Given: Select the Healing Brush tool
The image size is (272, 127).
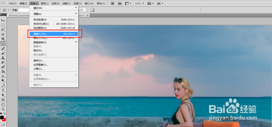Looking at the screenshot, I should (x=3, y=48).
